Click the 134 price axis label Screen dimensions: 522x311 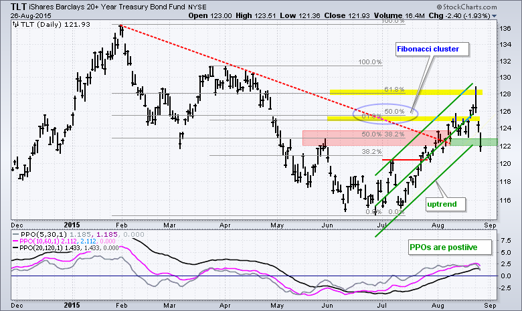(x=505, y=45)
